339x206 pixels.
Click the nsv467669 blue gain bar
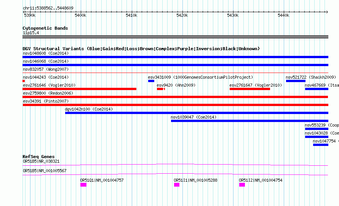pos(317,89)
